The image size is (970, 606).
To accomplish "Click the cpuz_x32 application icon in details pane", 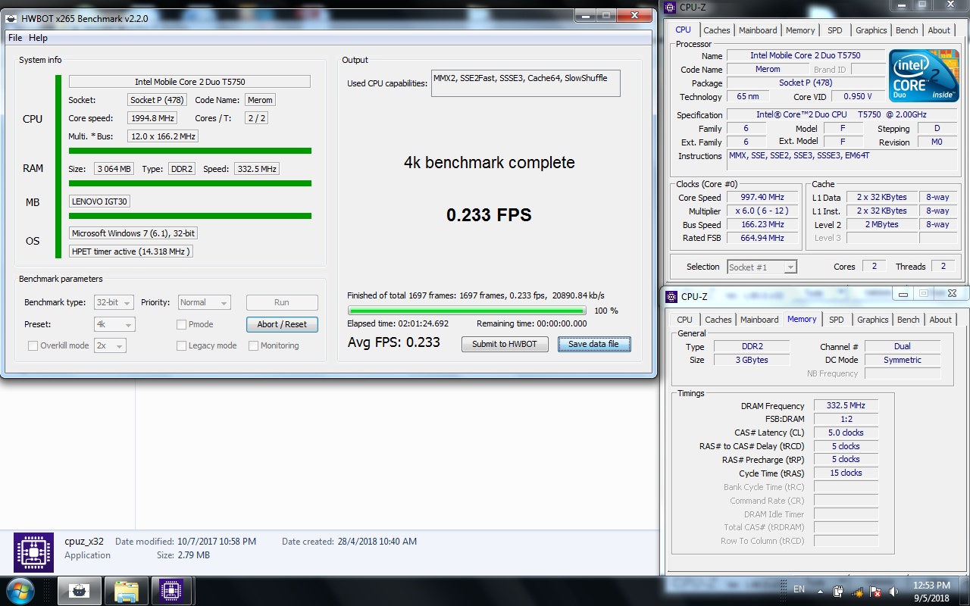I will click(x=33, y=552).
